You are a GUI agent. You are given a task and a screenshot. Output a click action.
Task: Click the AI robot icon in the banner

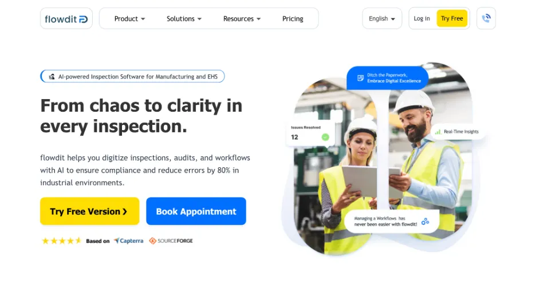click(52, 77)
